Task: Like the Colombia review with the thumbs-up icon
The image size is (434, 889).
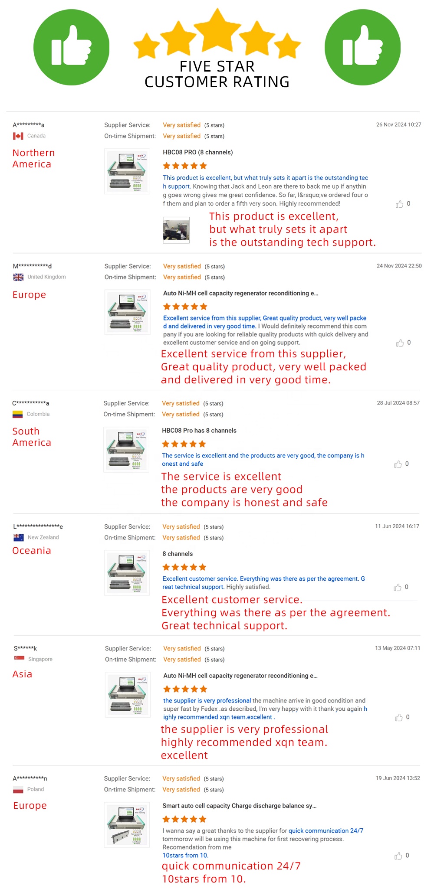Action: click(398, 464)
